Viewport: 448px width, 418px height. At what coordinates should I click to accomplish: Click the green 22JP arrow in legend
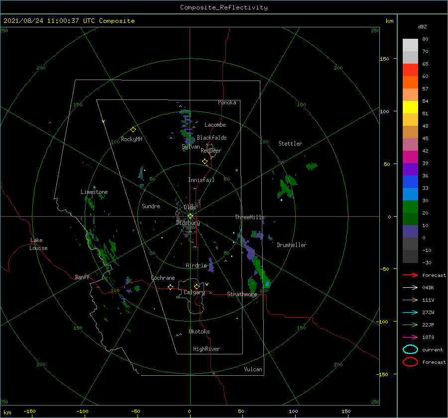click(x=410, y=325)
